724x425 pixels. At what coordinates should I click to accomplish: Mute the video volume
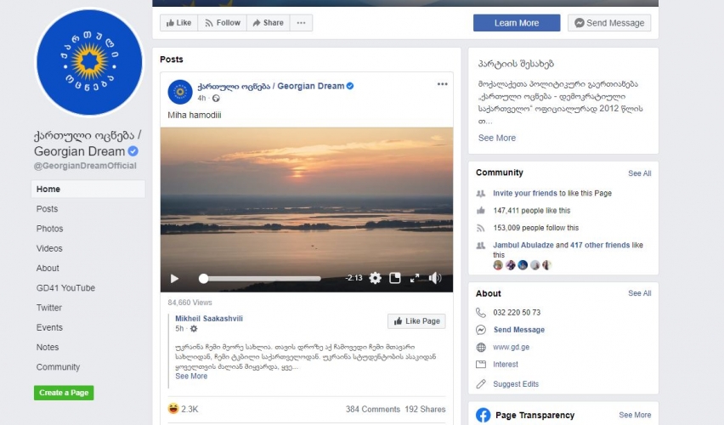pos(435,278)
